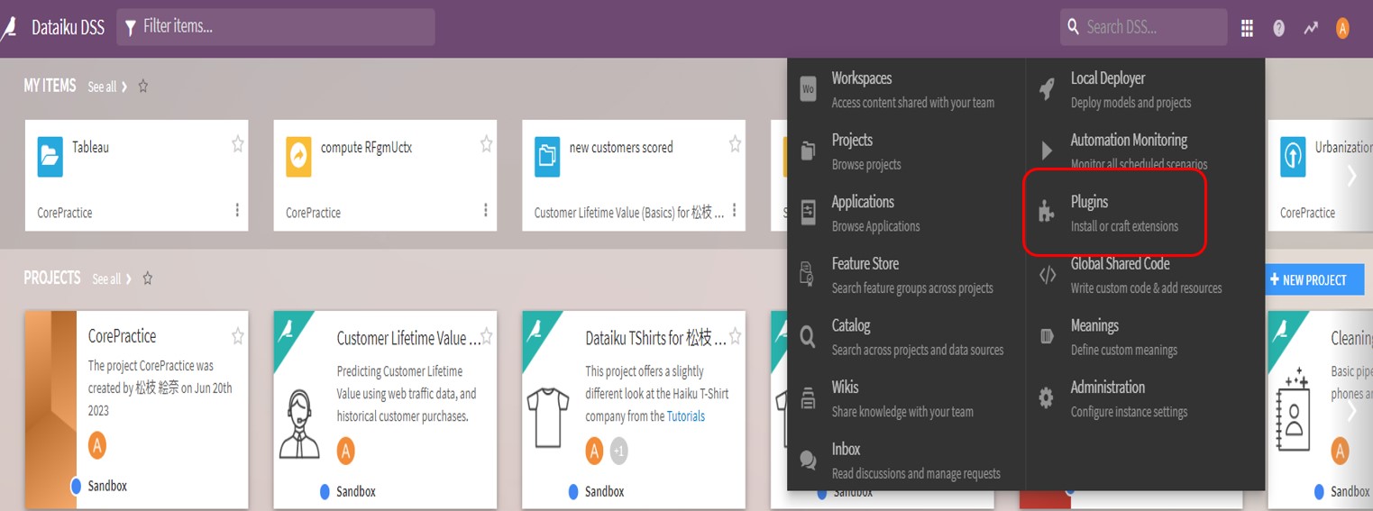Open the Customer Lifetime Value project title

click(408, 339)
